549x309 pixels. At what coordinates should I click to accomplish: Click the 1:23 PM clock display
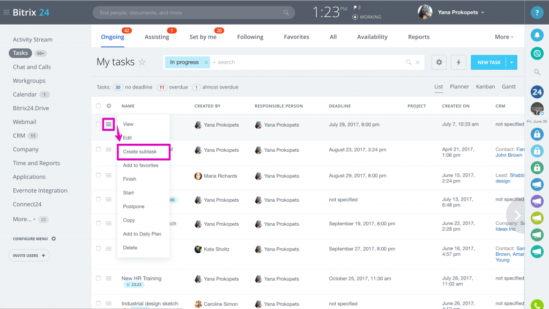(330, 13)
